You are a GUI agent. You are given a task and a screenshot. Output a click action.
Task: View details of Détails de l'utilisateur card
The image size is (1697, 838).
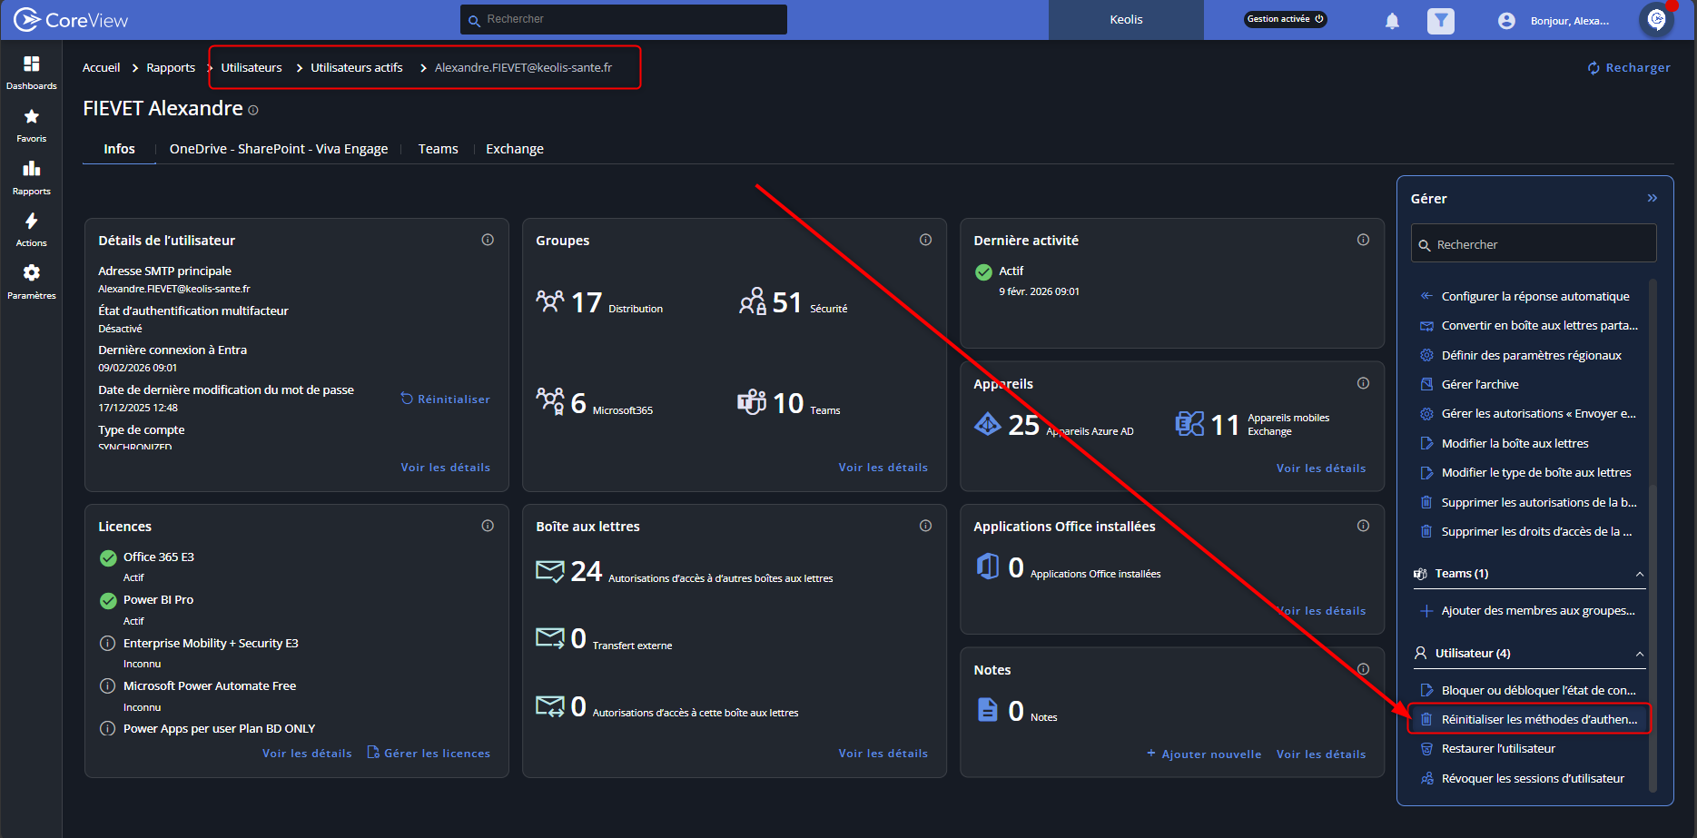[446, 468]
